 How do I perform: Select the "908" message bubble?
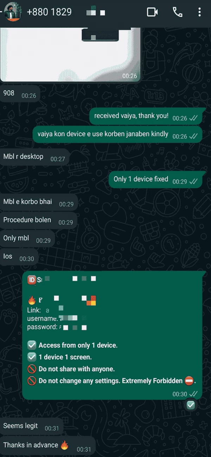20,94
